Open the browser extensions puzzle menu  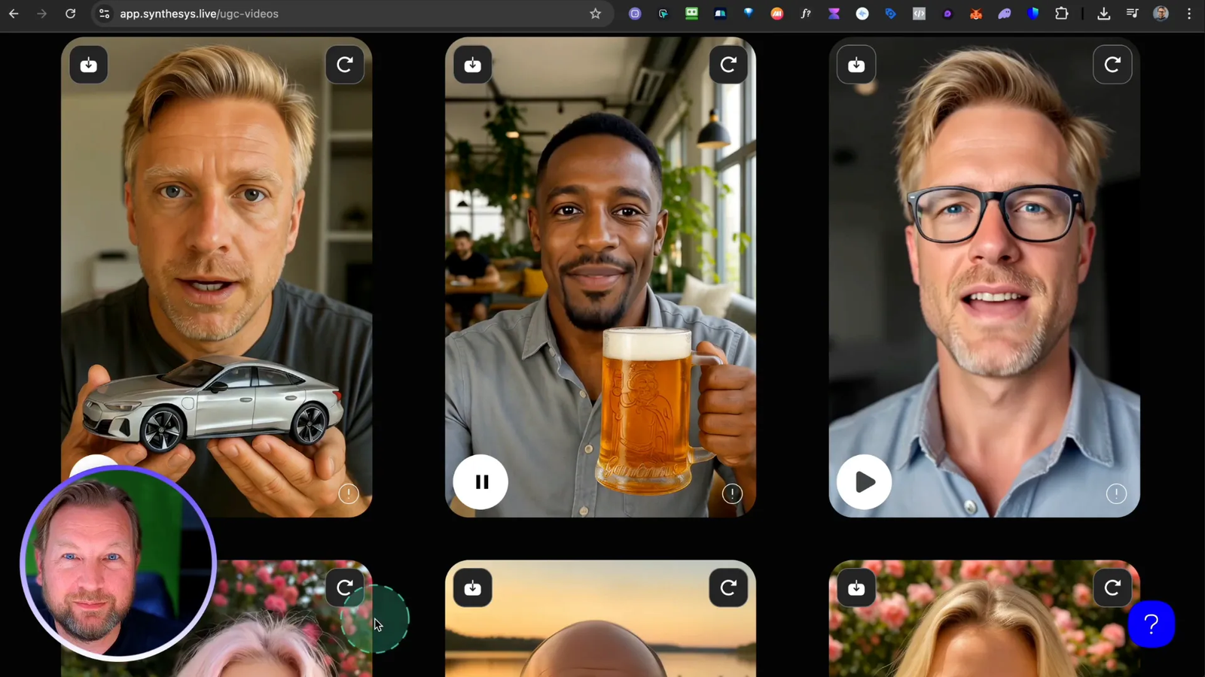tap(1062, 14)
